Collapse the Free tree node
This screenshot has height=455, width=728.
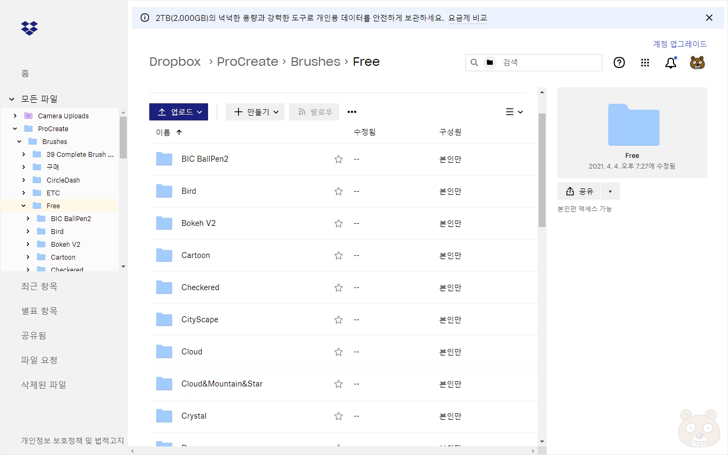point(24,206)
